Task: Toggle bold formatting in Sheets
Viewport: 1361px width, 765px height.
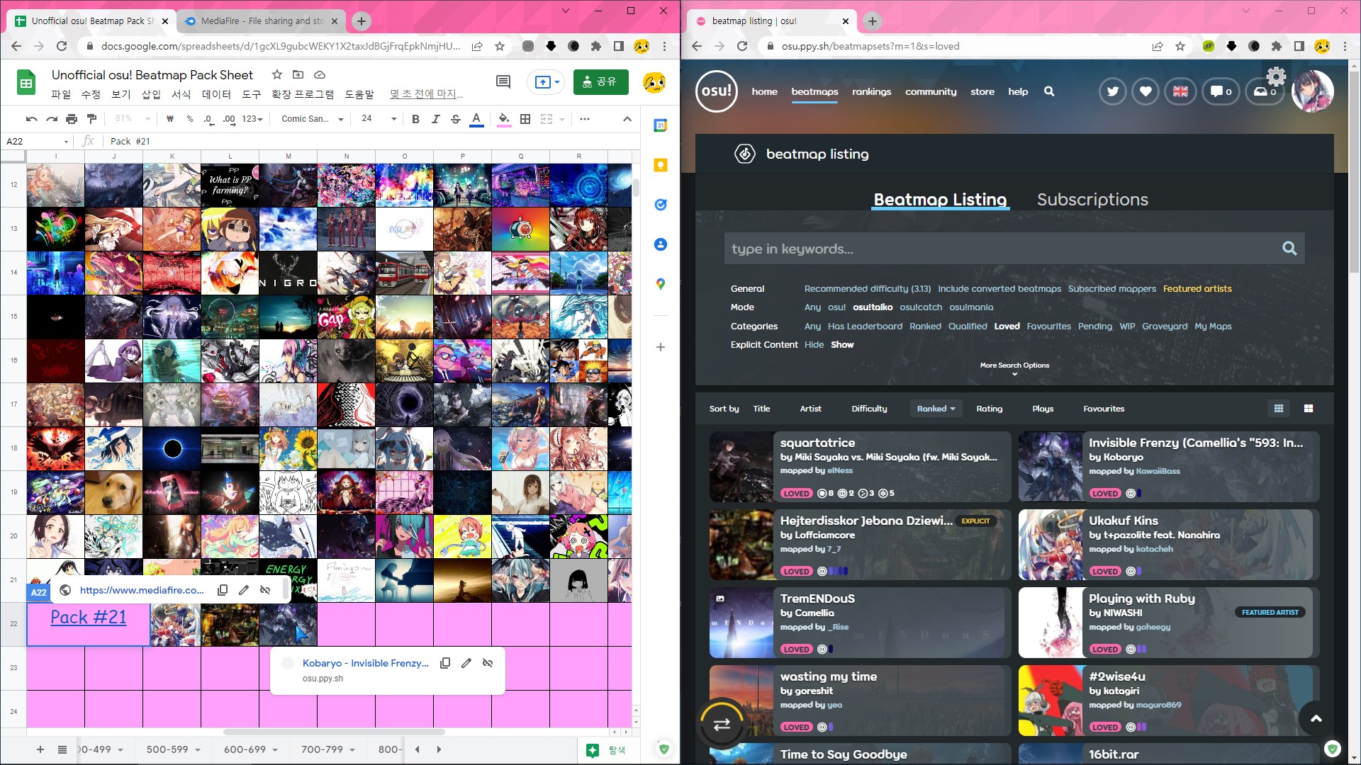Action: pos(415,119)
